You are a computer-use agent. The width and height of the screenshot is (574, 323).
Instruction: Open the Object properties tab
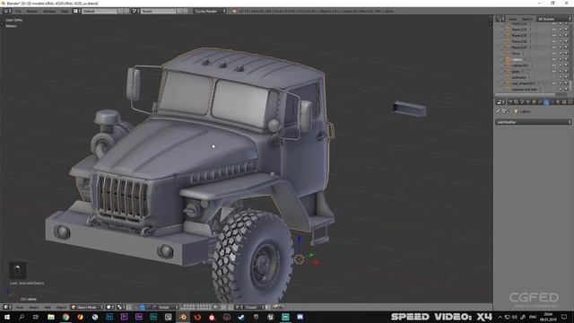(535, 102)
